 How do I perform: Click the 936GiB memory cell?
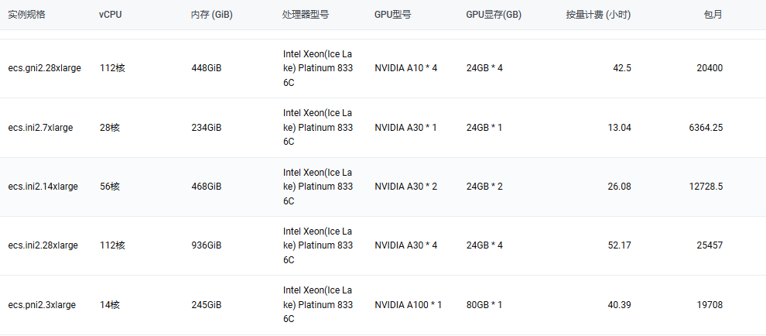206,245
